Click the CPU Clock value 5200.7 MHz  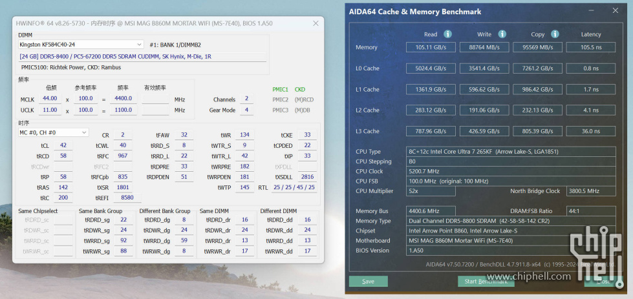511,171
